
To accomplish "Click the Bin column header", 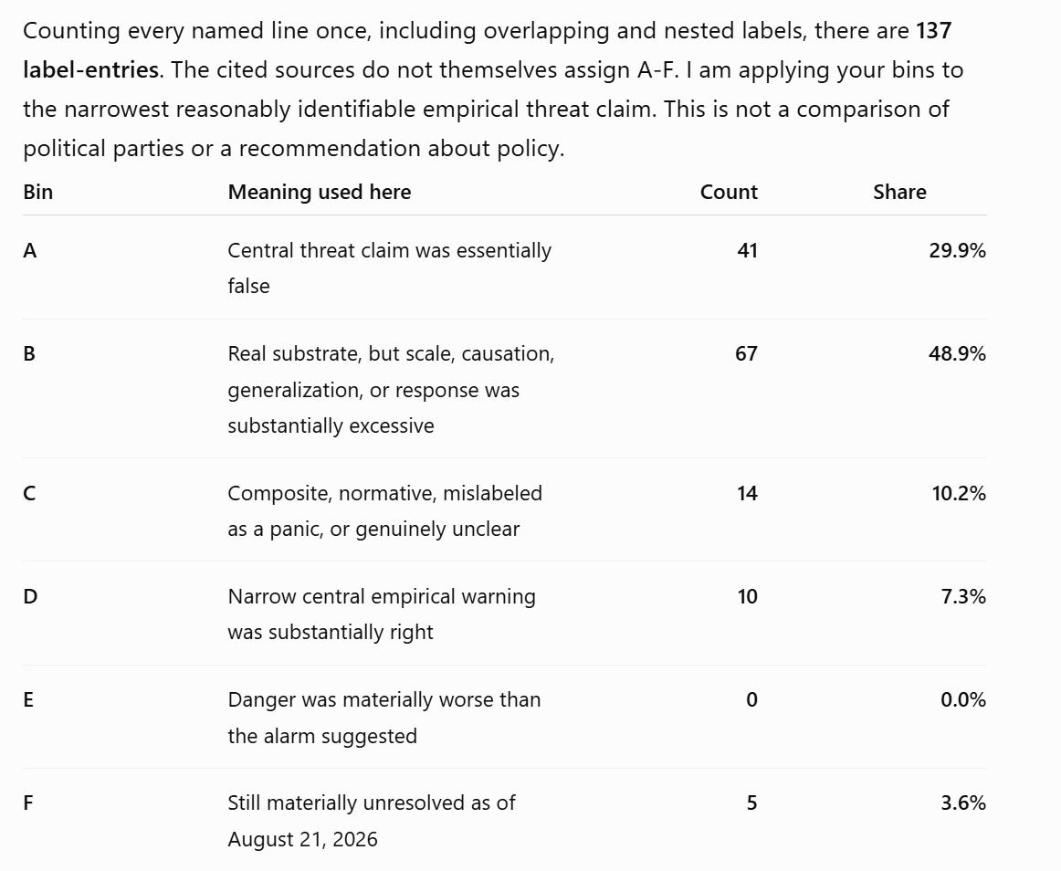I will pyautogui.click(x=38, y=193).
